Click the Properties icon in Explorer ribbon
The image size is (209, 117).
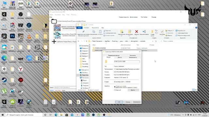[162, 32]
